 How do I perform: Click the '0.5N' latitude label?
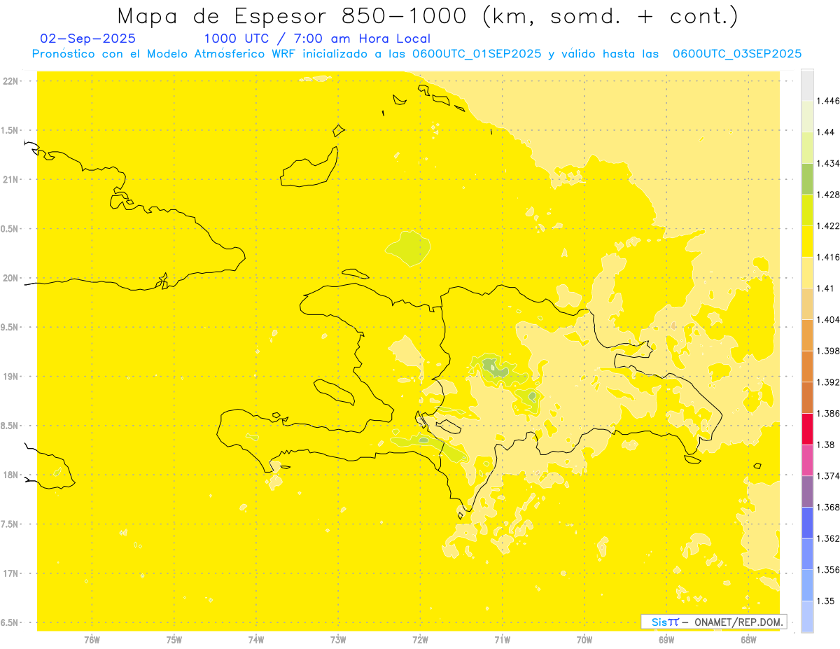[x=10, y=229]
